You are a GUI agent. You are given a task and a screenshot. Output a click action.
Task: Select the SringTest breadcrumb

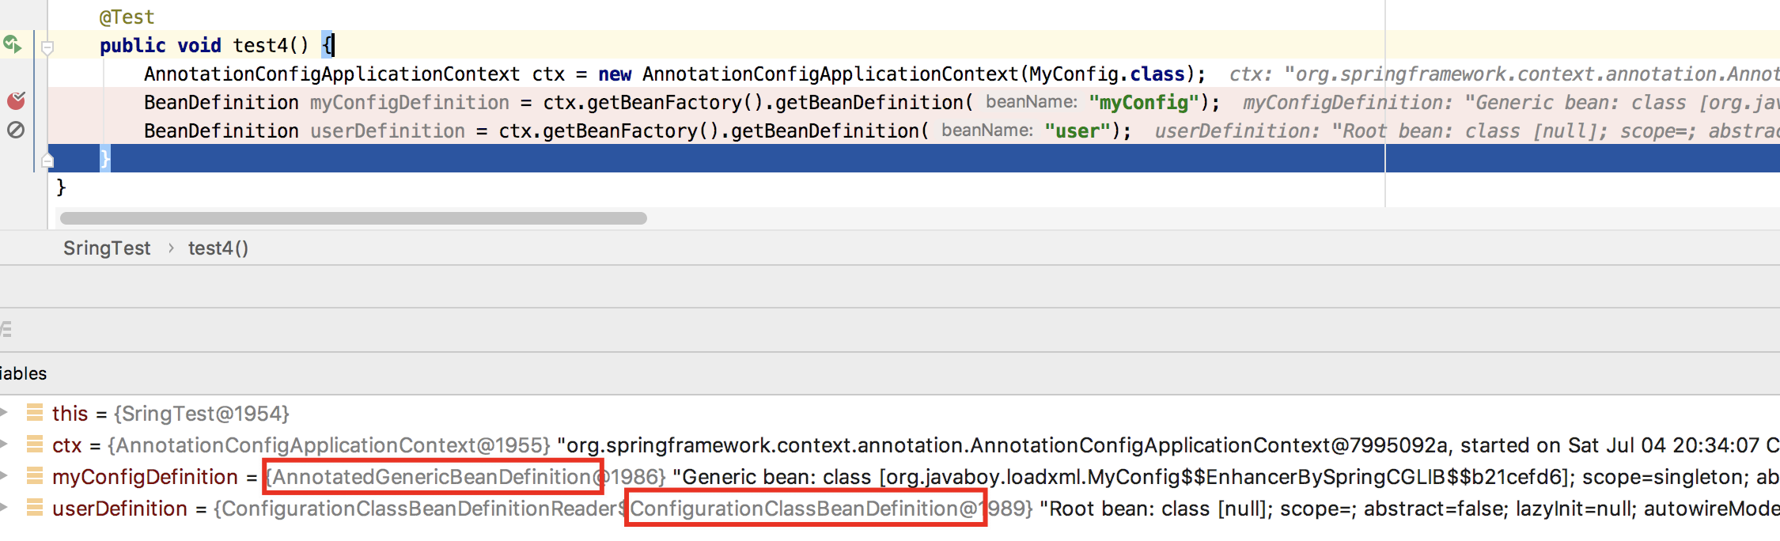pyautogui.click(x=107, y=248)
